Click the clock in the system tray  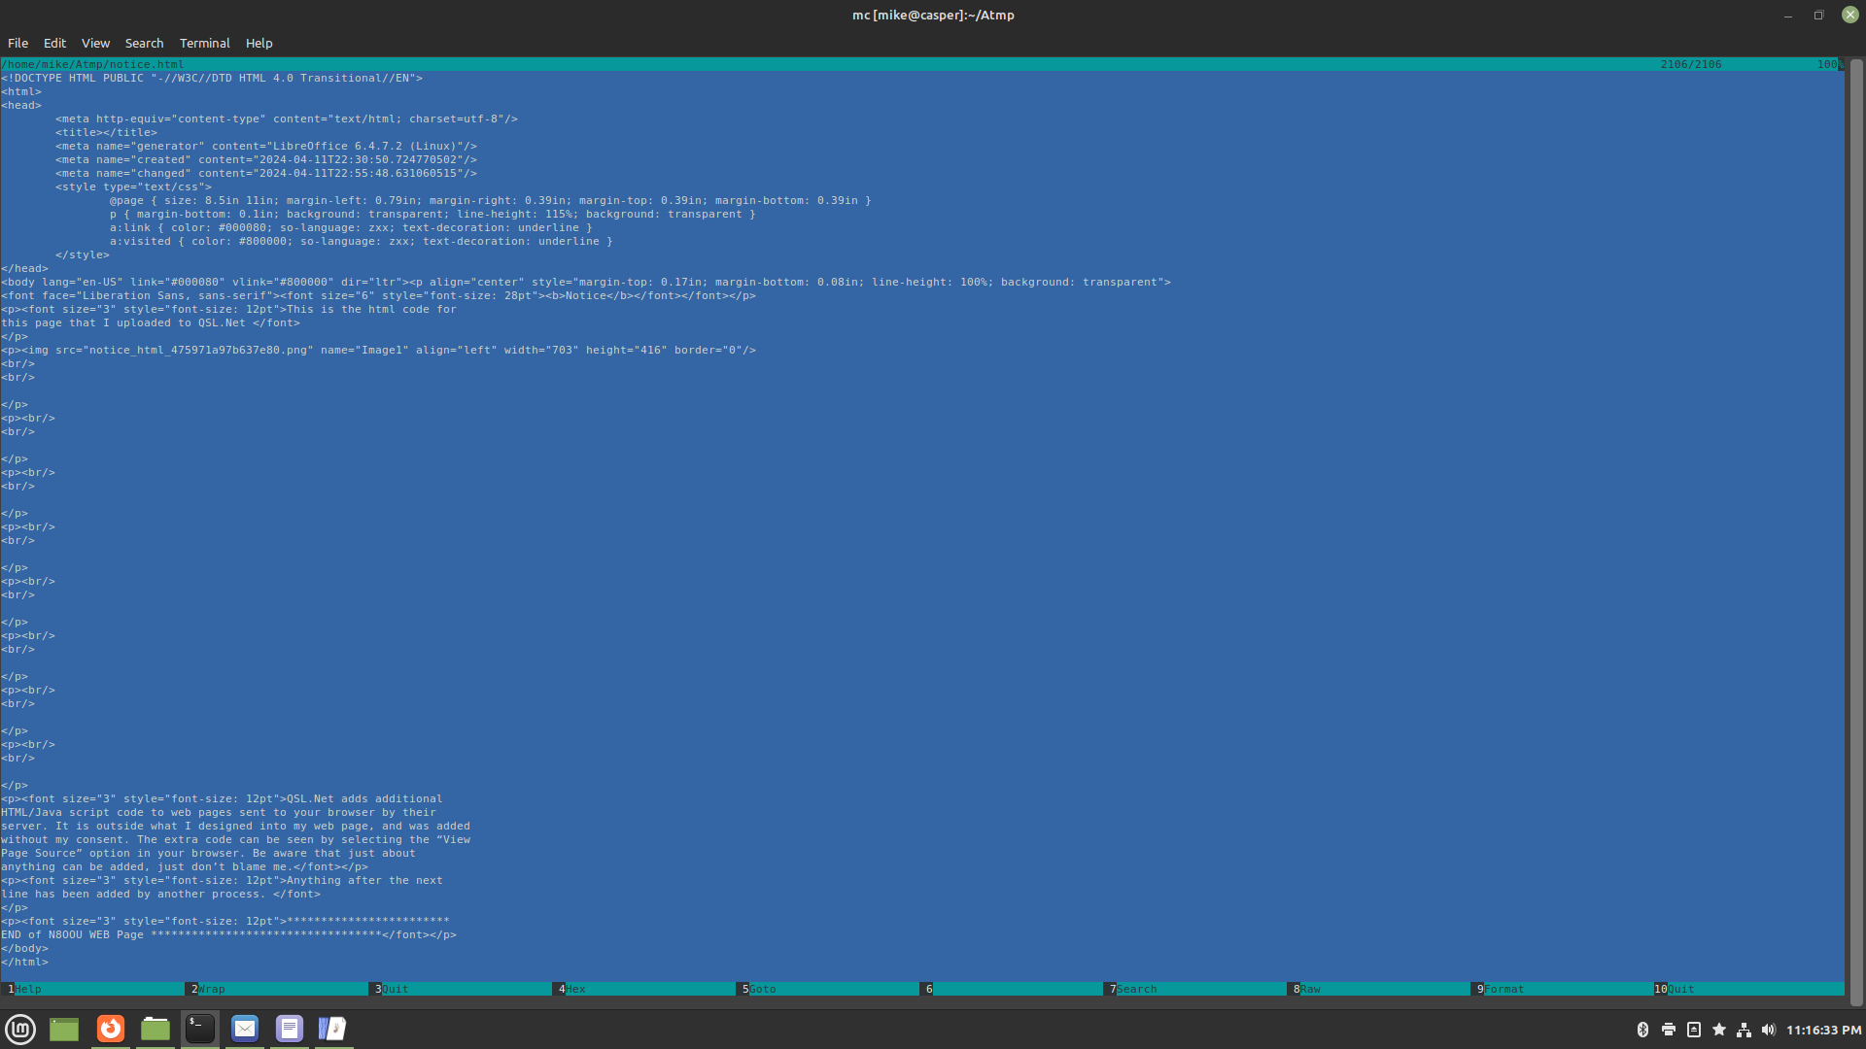pyautogui.click(x=1823, y=1030)
